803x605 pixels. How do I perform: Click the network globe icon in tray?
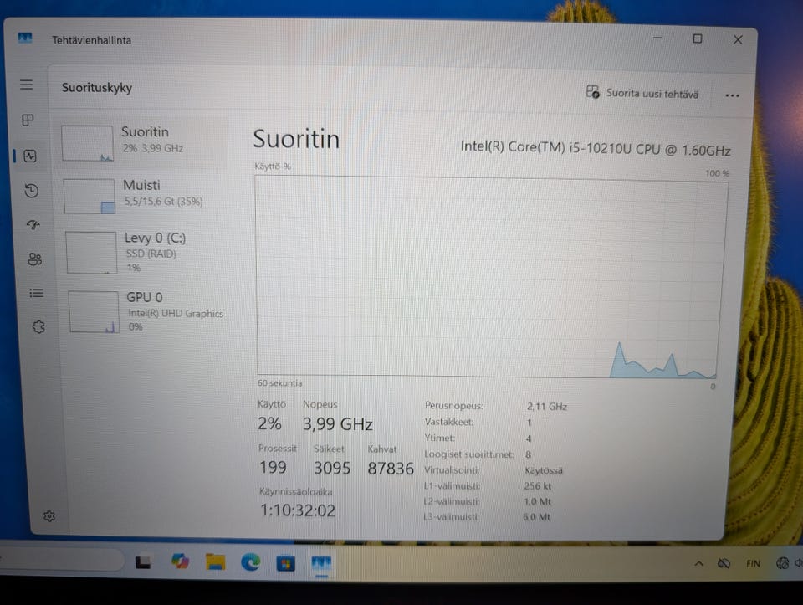click(x=782, y=563)
